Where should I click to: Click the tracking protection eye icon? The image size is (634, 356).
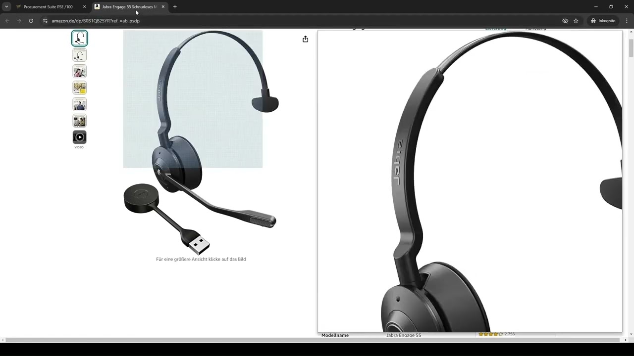point(565,21)
